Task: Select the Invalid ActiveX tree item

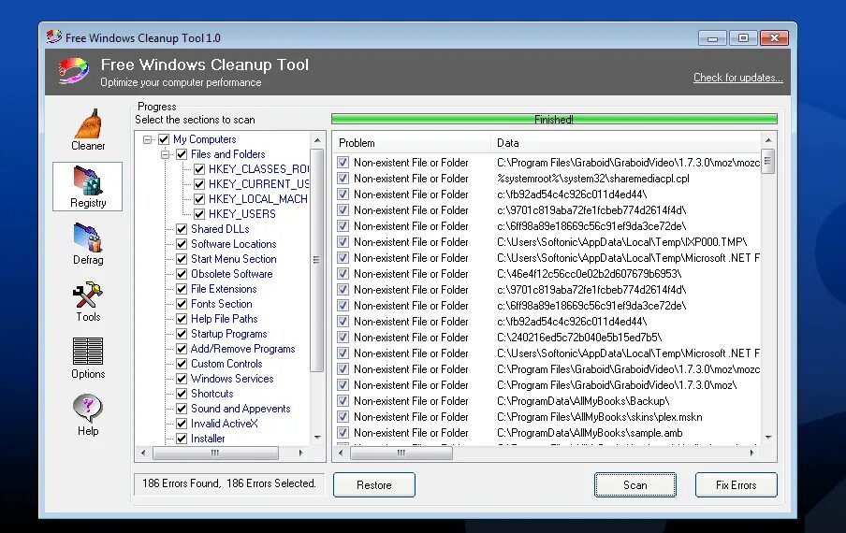Action: click(225, 424)
